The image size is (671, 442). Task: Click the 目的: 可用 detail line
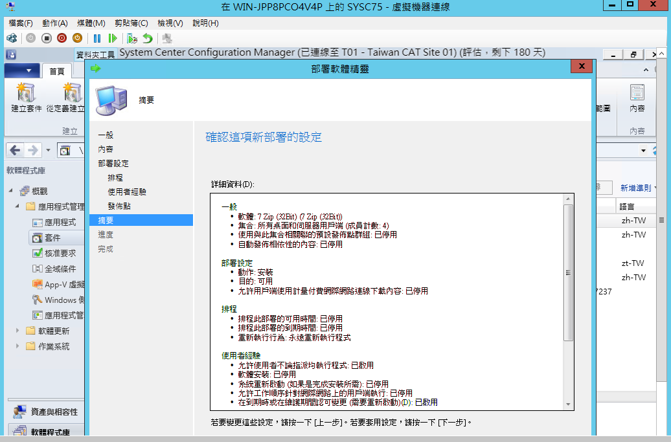(255, 282)
